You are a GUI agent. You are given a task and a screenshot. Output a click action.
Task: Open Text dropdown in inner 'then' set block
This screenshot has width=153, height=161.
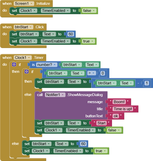(x=74, y=82)
